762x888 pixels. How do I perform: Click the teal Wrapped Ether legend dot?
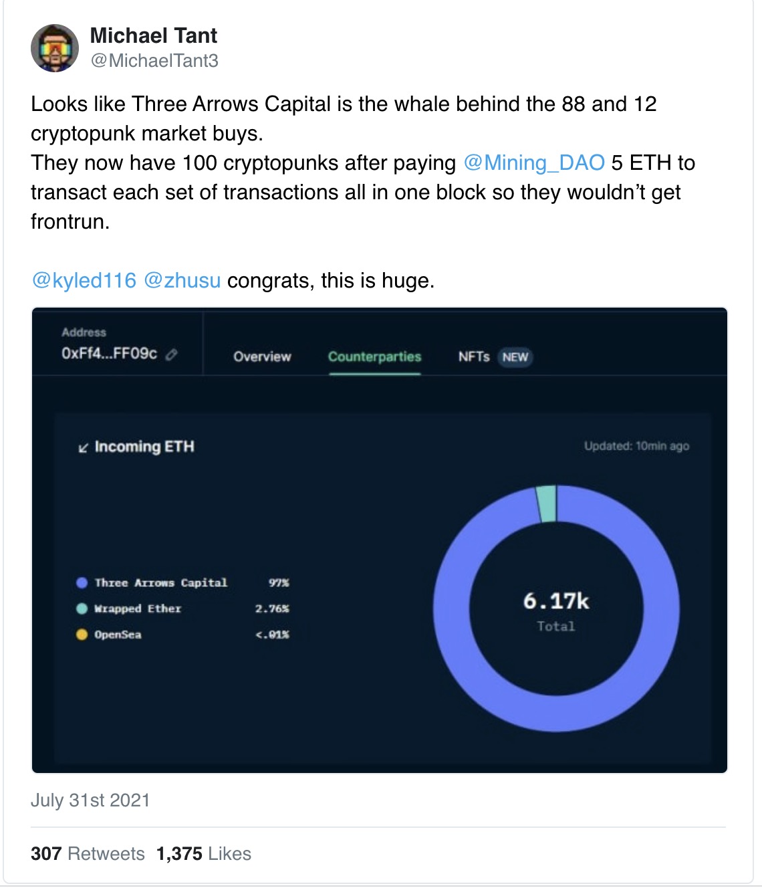[82, 608]
